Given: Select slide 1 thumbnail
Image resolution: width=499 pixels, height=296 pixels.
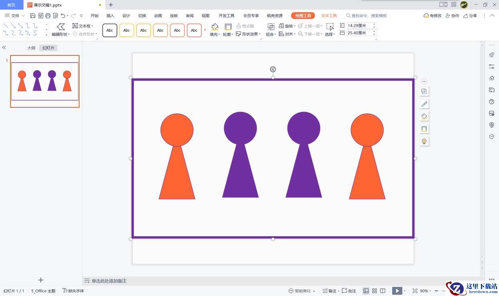Looking at the screenshot, I should tap(45, 81).
